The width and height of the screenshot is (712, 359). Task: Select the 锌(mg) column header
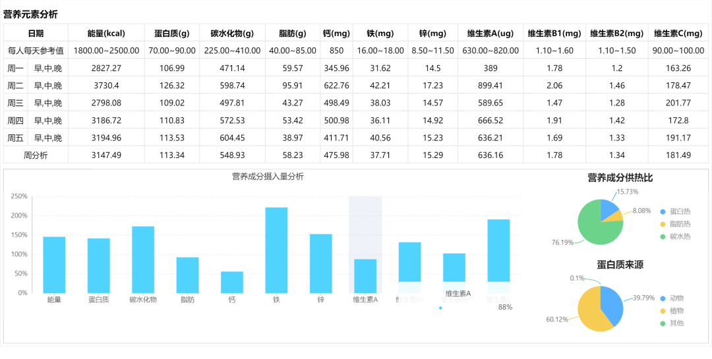point(432,33)
